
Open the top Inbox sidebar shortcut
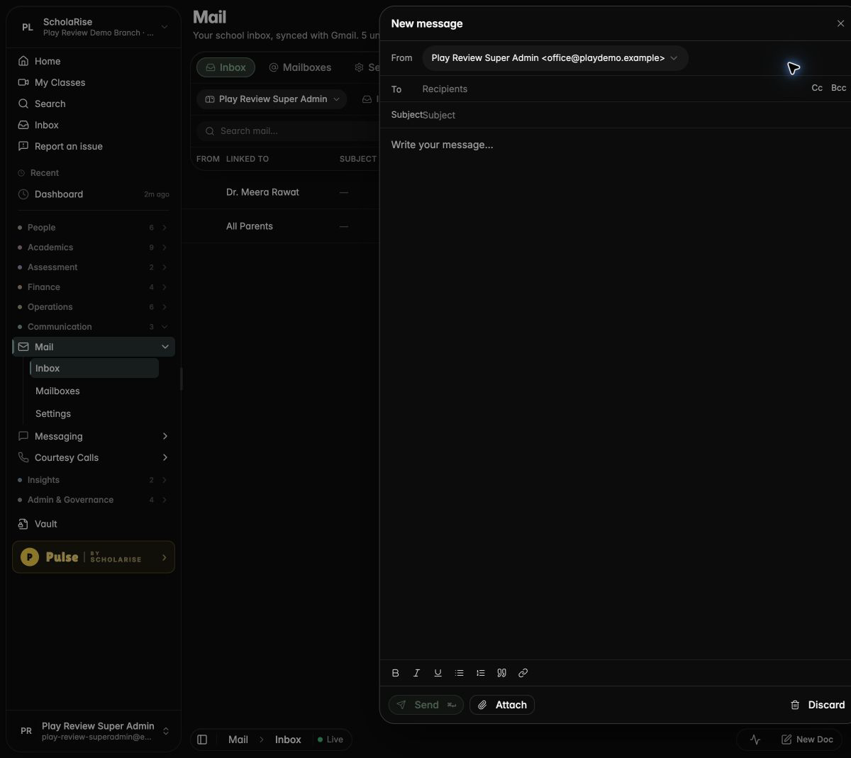click(x=94, y=125)
